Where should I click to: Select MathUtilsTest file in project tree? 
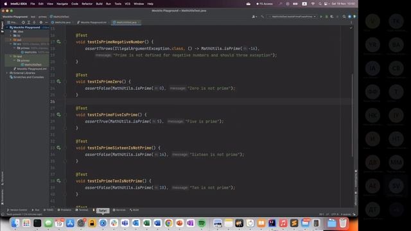[x=31, y=65]
